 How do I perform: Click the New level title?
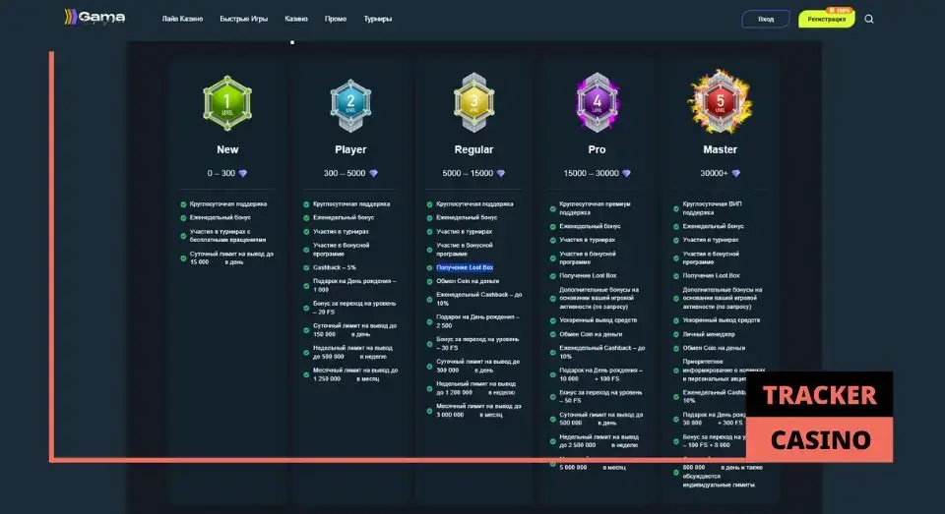pos(227,149)
